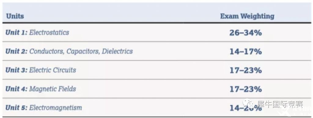
Task: Click the 14–17% weighting value
Action: 245,52
